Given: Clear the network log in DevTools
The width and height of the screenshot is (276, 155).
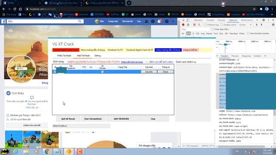Looking at the screenshot, I should pyautogui.click(x=188, y=25).
